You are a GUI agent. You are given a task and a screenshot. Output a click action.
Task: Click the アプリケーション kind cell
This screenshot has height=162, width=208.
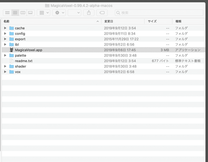click(188, 50)
